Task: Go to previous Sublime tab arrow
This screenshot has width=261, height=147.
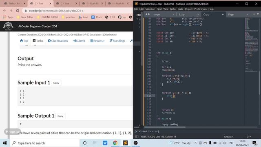Action: (146, 14)
